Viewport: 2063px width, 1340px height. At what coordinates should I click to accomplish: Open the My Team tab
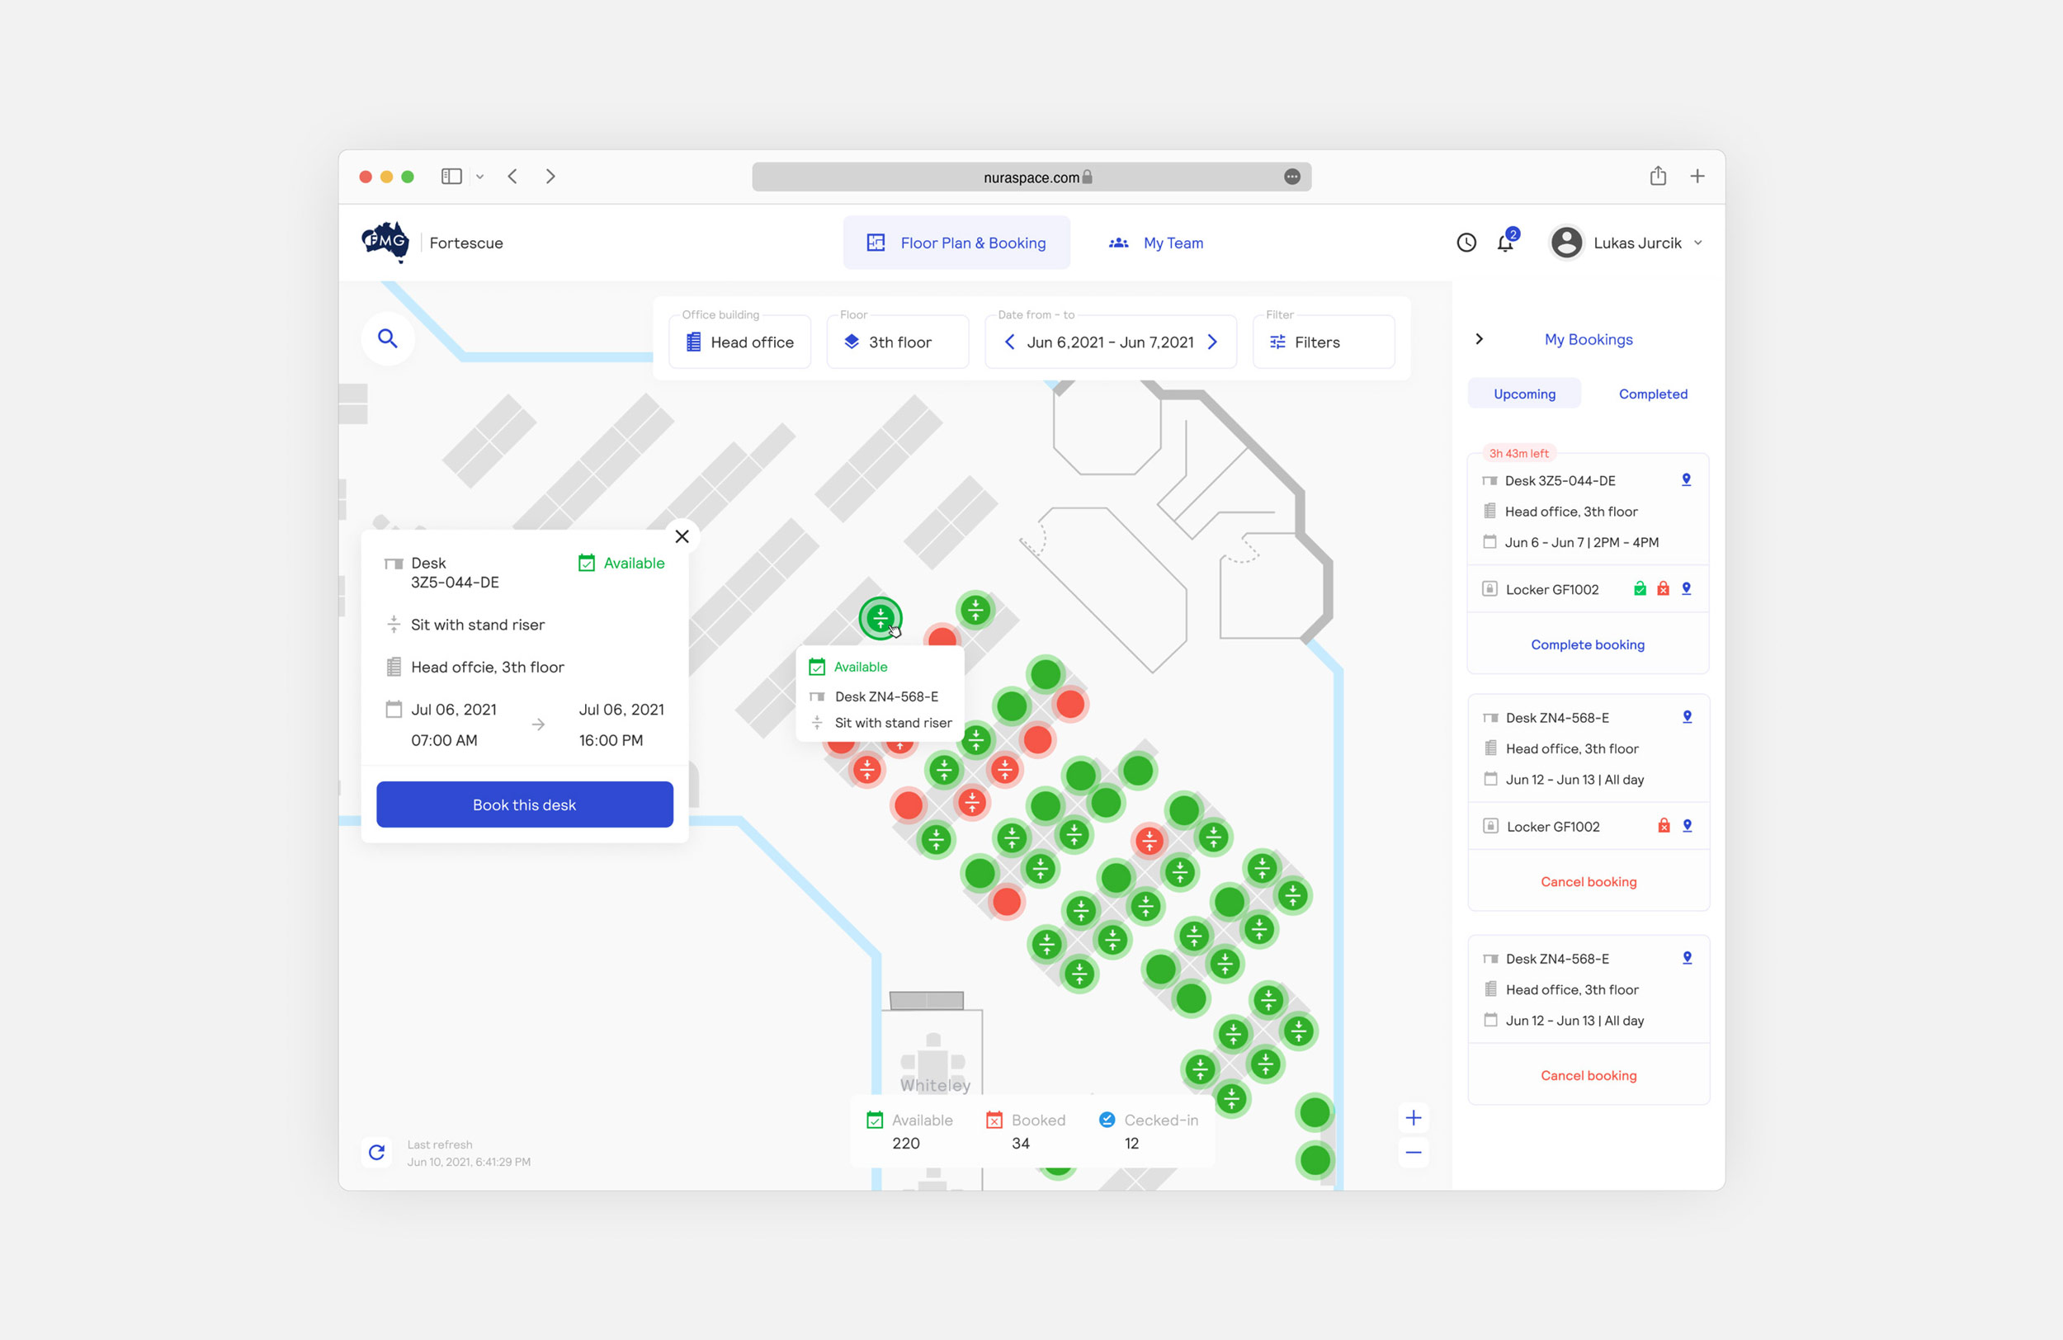coord(1156,243)
